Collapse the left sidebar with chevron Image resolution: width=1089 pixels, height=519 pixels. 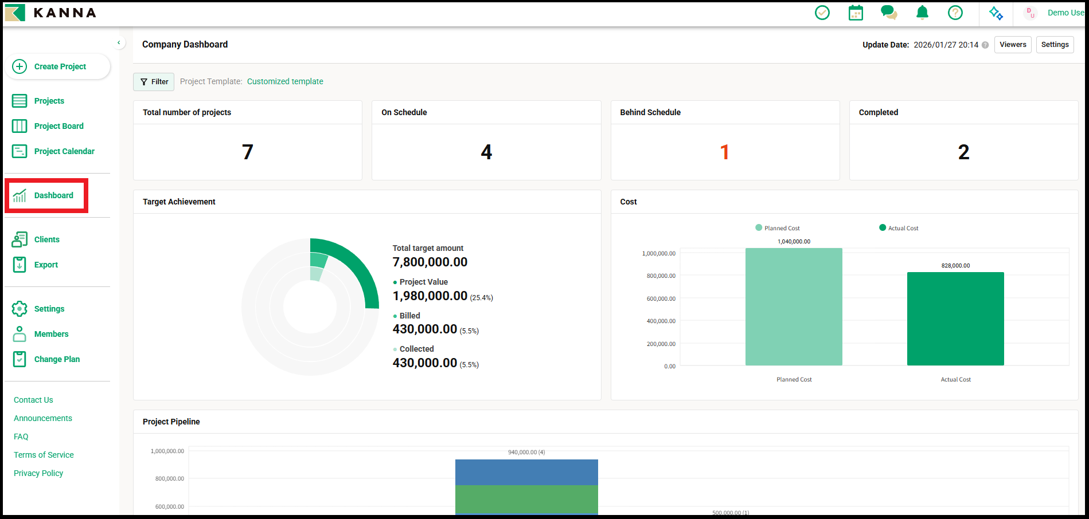119,42
